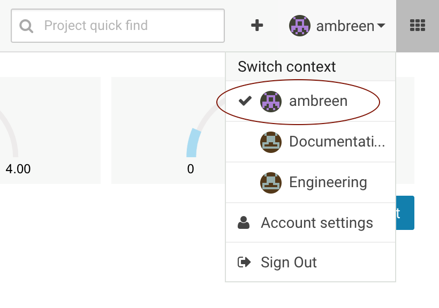Click the Documentation team avatar icon
Viewport: 439px width, 308px height.
click(x=271, y=142)
